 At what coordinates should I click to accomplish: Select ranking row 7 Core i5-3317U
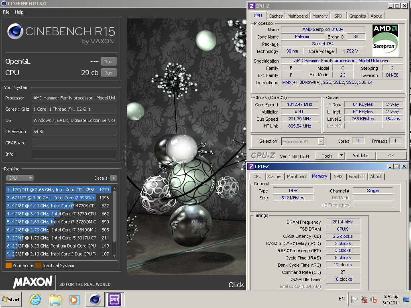click(58, 238)
